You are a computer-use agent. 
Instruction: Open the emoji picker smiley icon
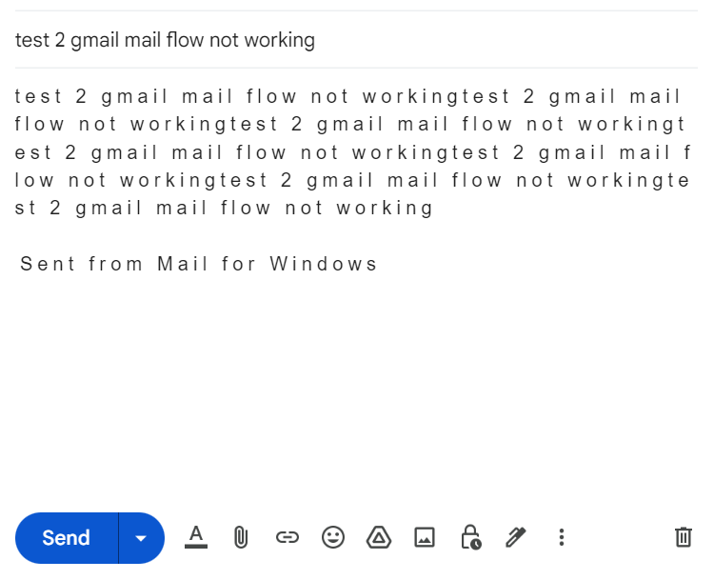[333, 537]
